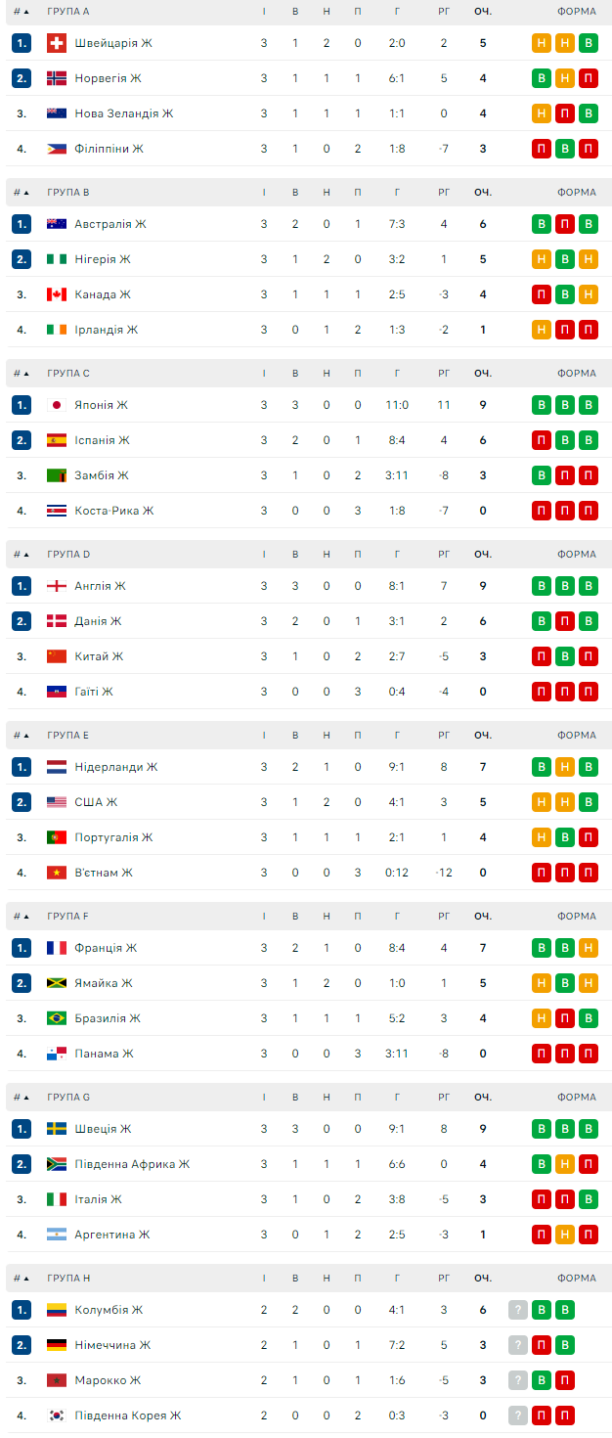This screenshot has width=612, height=1438.
Task: Open Німеччина Ж team page
Action: 112,1345
